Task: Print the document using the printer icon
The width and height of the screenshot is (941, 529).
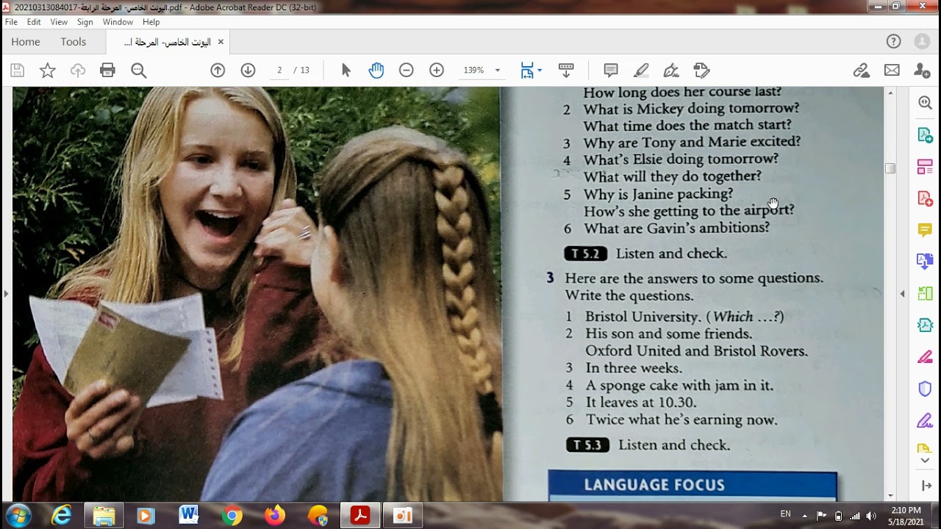Action: pyautogui.click(x=107, y=71)
